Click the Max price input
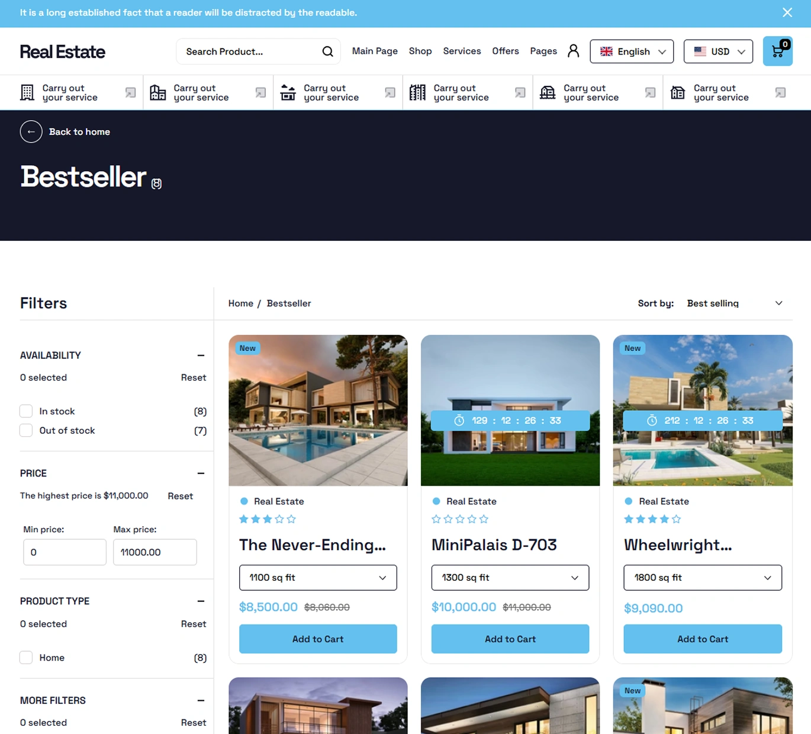Viewport: 811px width, 734px height. point(155,552)
